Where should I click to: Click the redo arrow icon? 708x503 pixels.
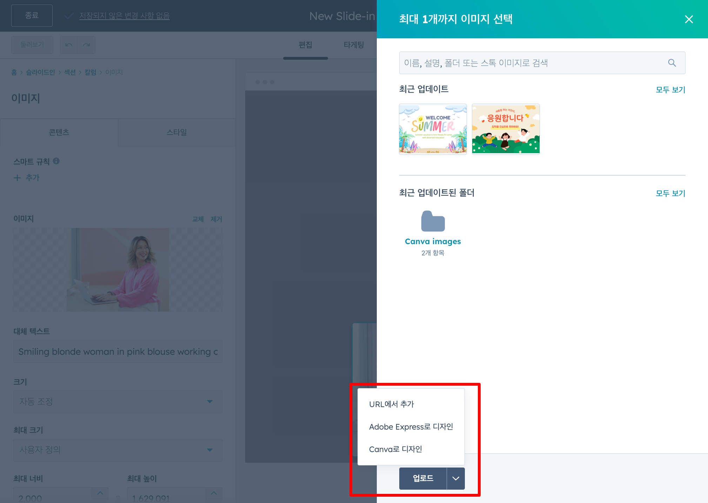pyautogui.click(x=86, y=45)
